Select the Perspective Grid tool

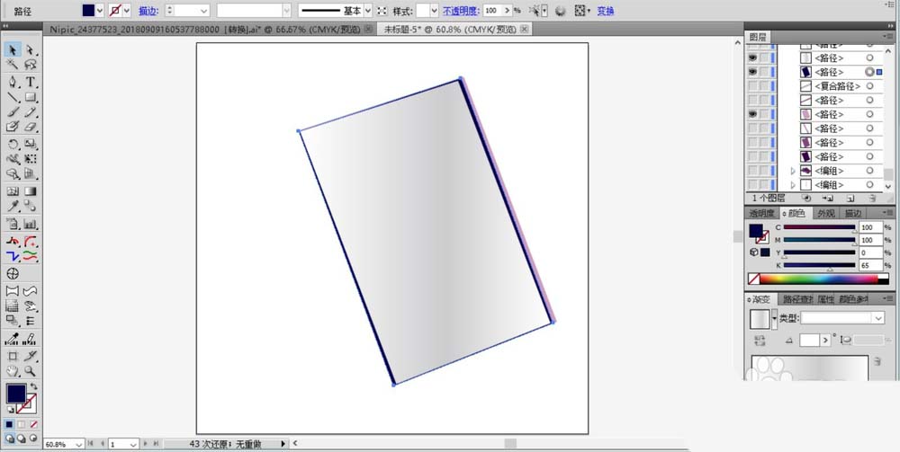pos(31,173)
